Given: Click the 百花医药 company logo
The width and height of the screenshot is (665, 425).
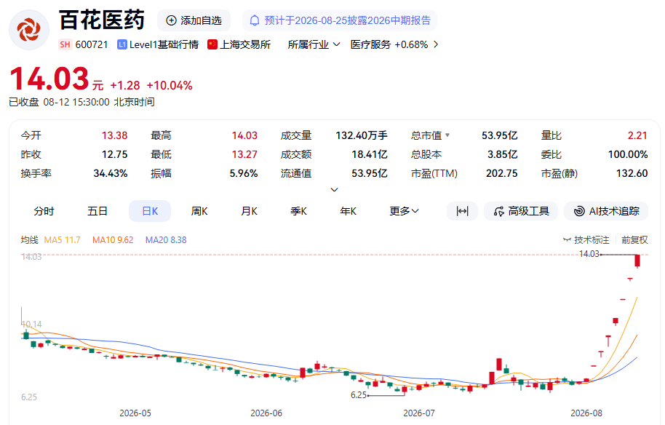Looking at the screenshot, I should coord(29,30).
